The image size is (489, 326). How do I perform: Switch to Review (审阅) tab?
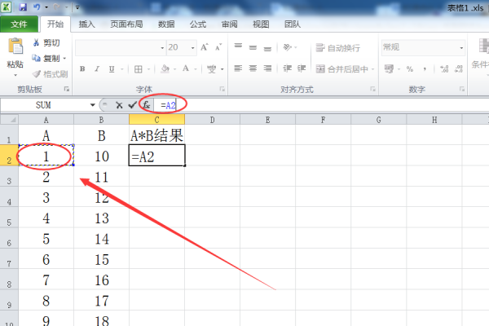pos(230,24)
